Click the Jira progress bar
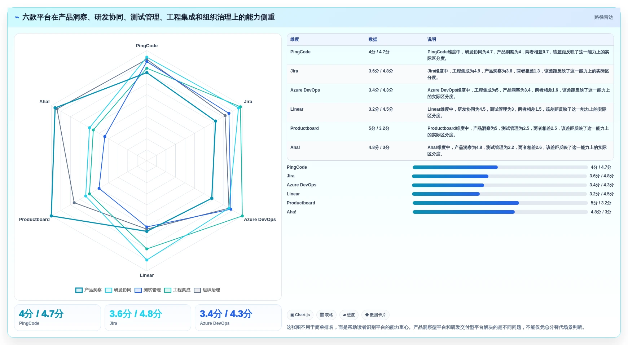Viewport: 628px width, 345px height. click(x=499, y=176)
